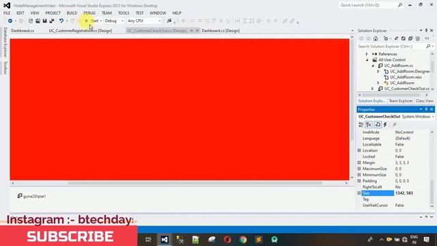Click the Size value 1342, 583

point(404,193)
